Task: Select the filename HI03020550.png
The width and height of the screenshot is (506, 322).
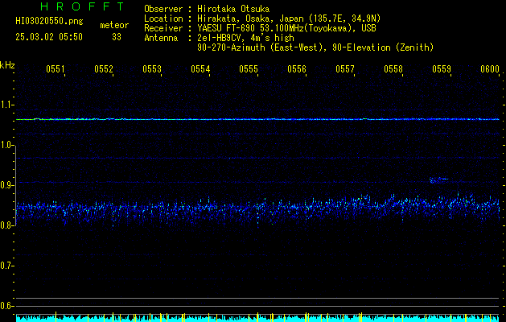Action: pyautogui.click(x=49, y=22)
